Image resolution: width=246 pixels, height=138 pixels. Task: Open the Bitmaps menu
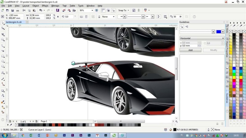[x=55, y=6]
